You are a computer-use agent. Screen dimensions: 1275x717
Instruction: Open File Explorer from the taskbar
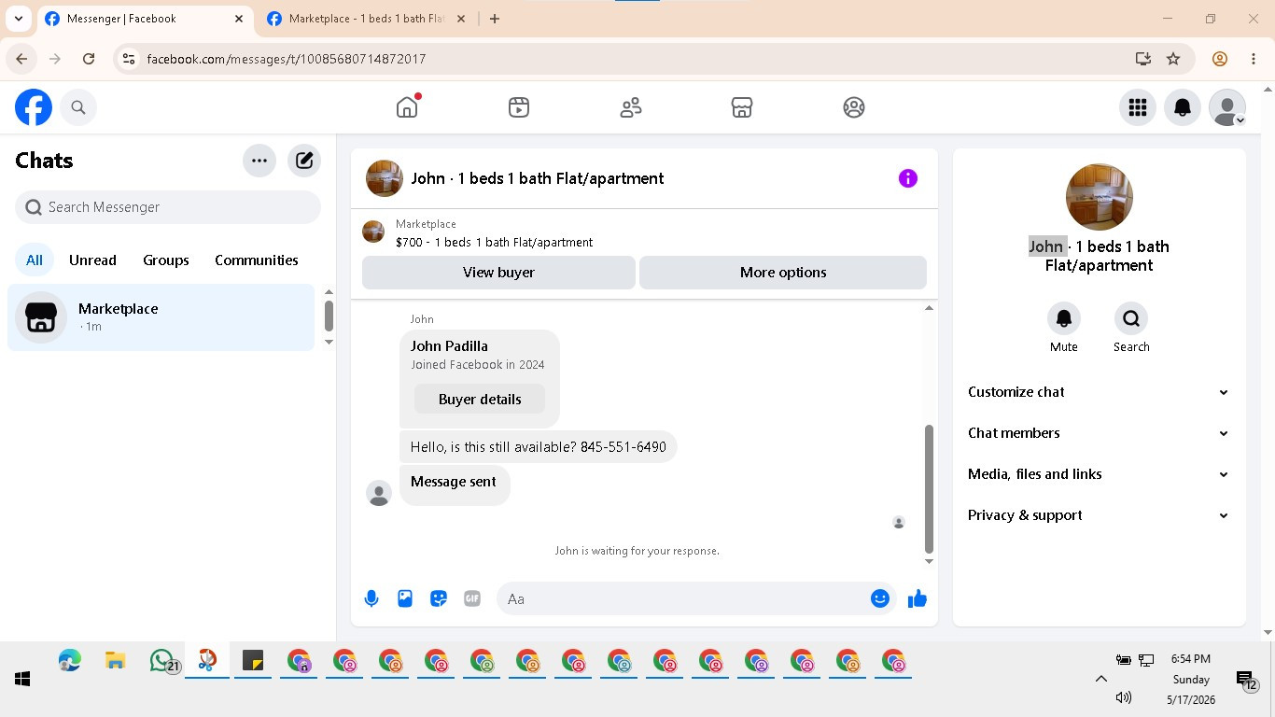pyautogui.click(x=115, y=661)
